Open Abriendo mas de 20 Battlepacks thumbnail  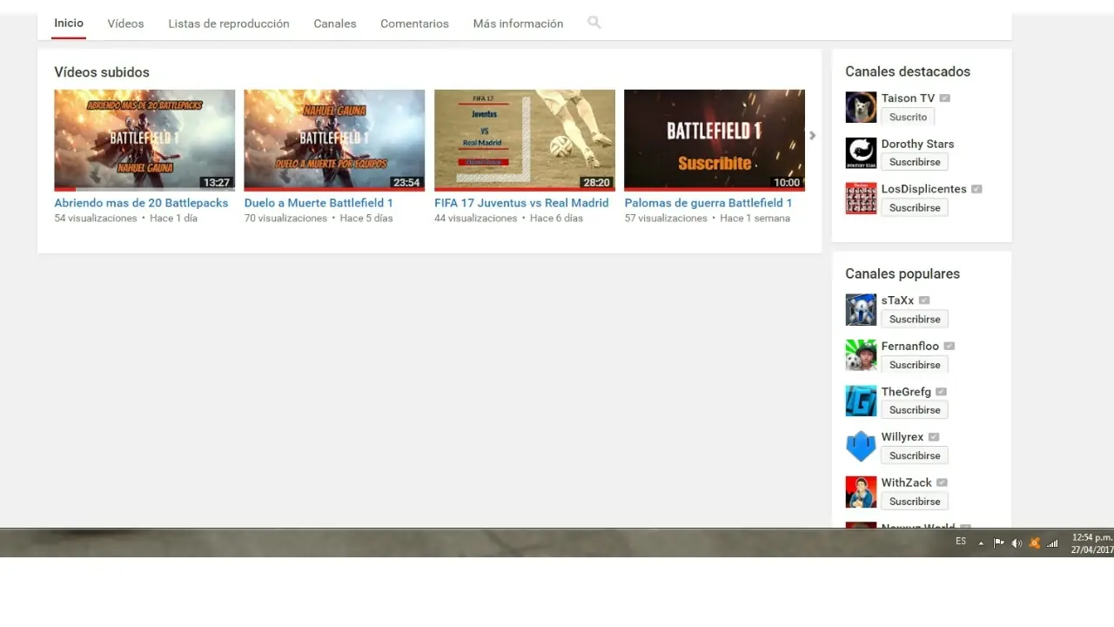click(x=144, y=140)
